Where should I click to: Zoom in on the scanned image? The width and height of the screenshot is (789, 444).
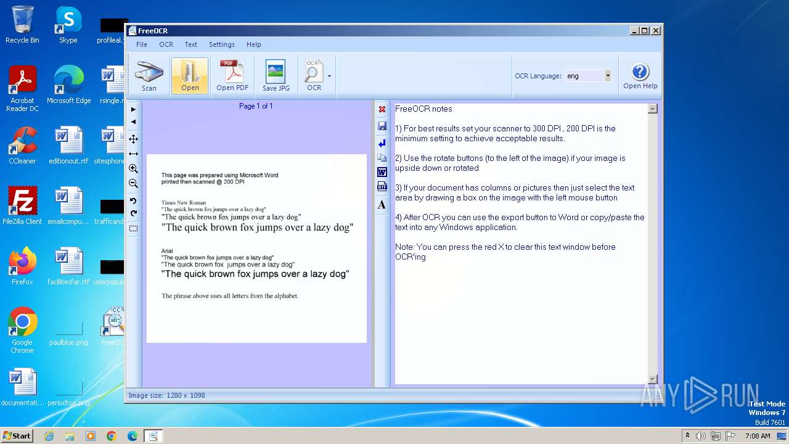[133, 168]
